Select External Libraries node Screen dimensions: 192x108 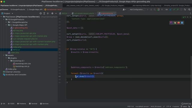(13, 72)
